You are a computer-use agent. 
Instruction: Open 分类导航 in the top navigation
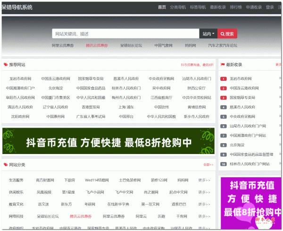coord(178,7)
